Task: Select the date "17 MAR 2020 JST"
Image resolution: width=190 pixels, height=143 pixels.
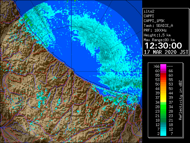Action: (166, 52)
